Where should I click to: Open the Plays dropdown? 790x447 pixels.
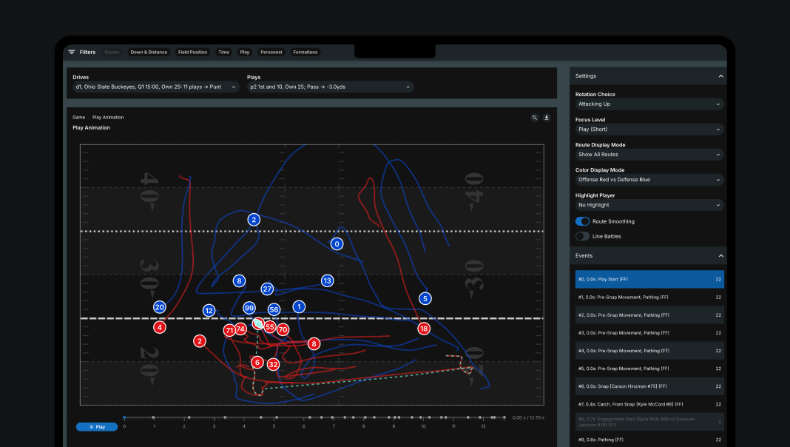pos(330,87)
